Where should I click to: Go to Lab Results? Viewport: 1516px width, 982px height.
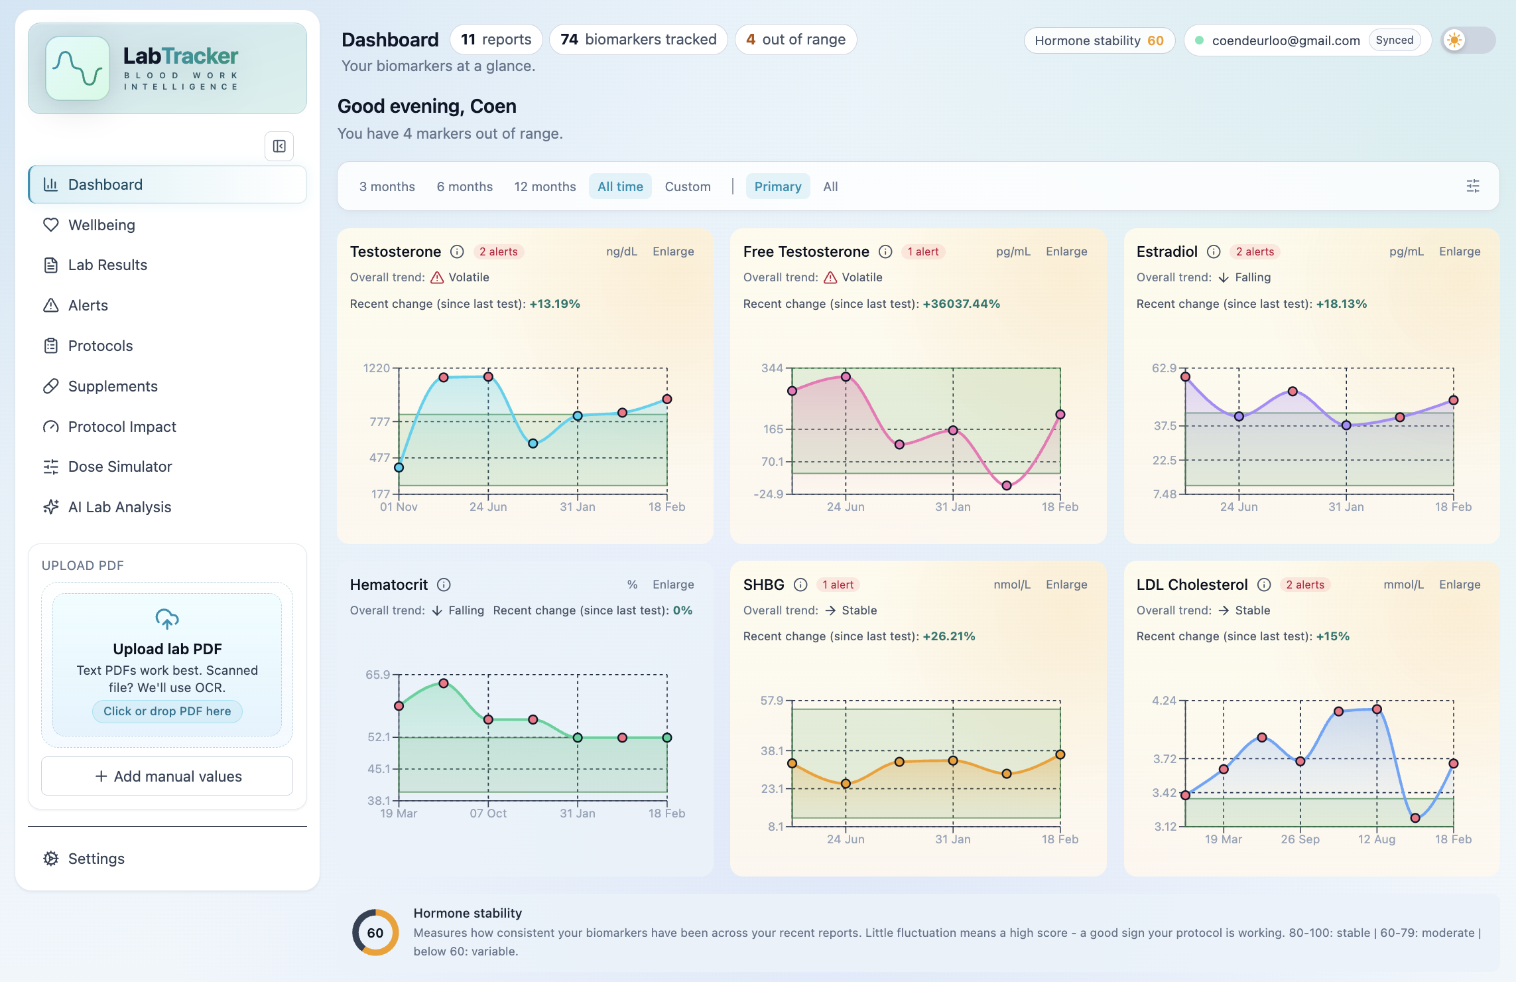pyautogui.click(x=107, y=265)
